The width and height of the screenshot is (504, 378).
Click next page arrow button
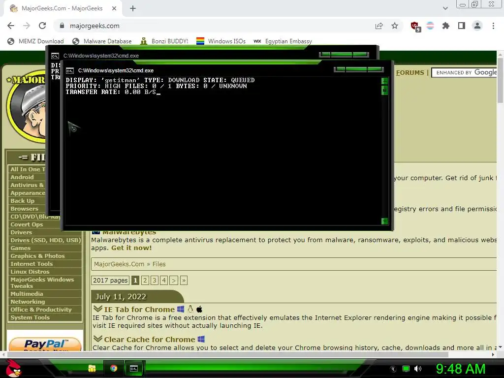pyautogui.click(x=174, y=280)
